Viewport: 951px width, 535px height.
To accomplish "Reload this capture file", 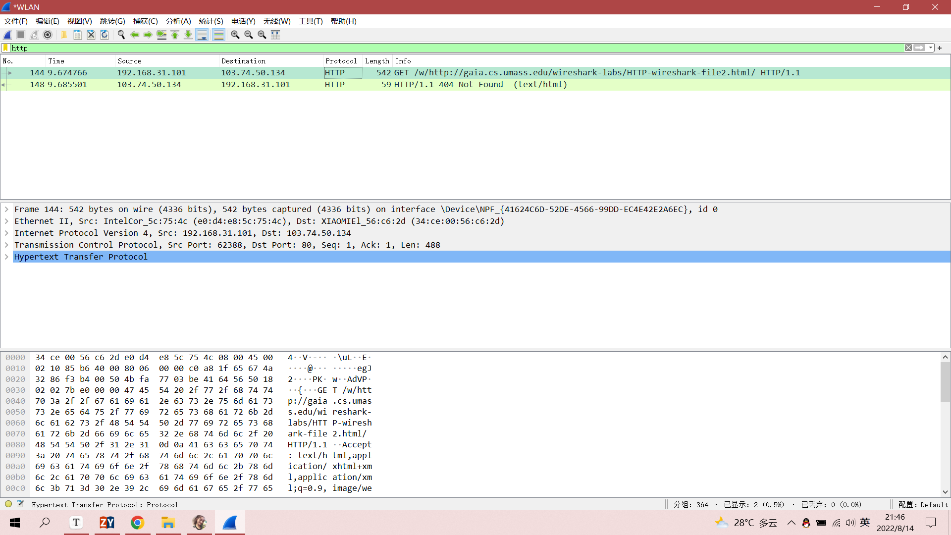I will pyautogui.click(x=104, y=35).
